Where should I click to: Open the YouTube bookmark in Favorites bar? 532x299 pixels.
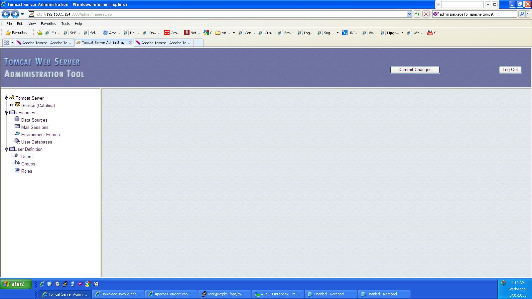pyautogui.click(x=432, y=33)
